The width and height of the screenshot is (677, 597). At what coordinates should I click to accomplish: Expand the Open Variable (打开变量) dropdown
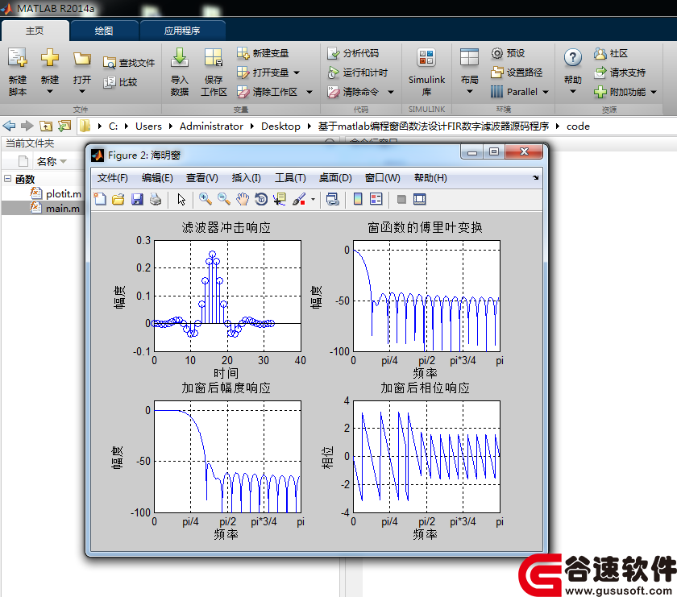[297, 73]
